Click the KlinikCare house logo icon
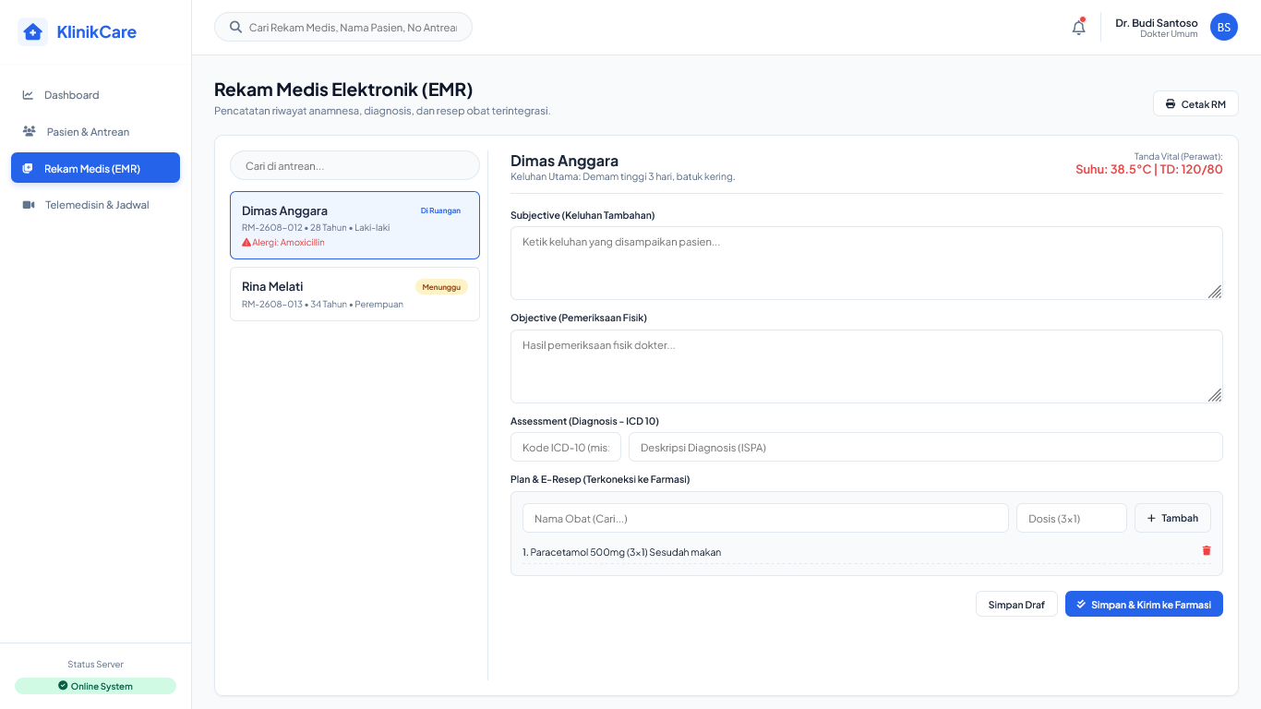 pyautogui.click(x=33, y=32)
